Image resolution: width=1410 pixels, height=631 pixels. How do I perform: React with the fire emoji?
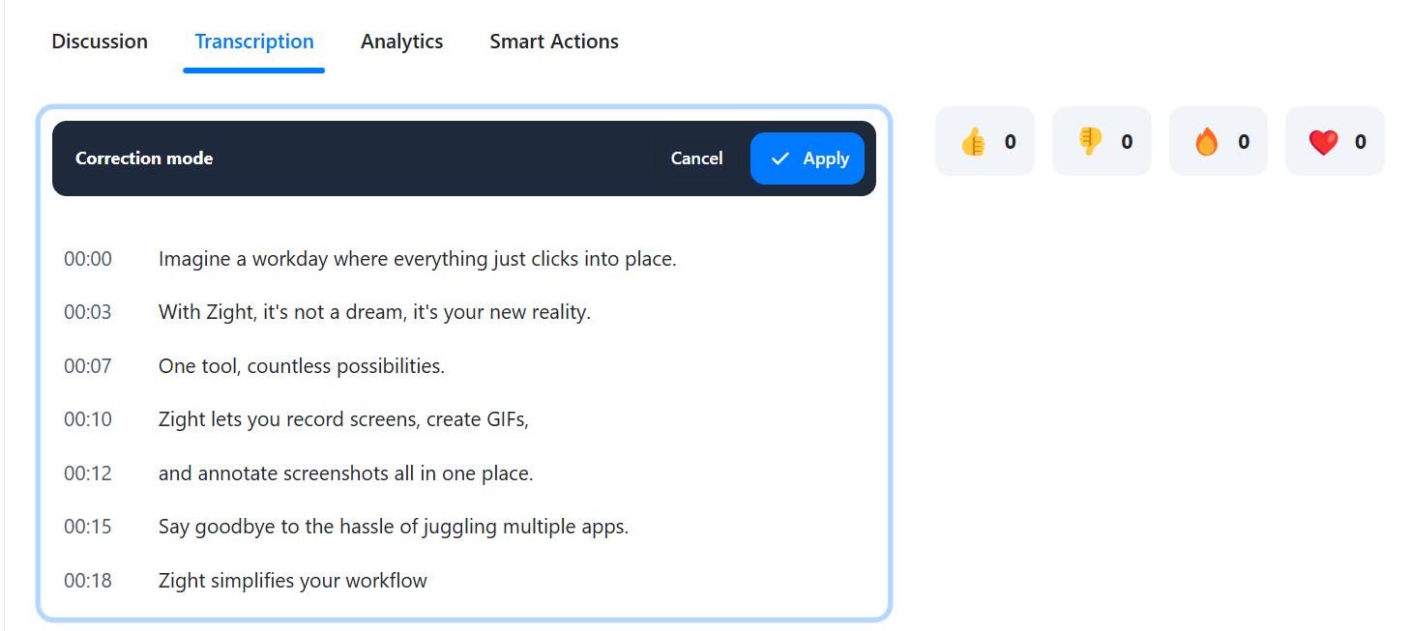pyautogui.click(x=1218, y=142)
